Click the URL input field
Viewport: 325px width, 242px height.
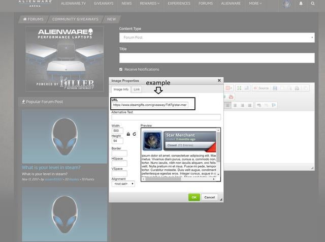150,105
